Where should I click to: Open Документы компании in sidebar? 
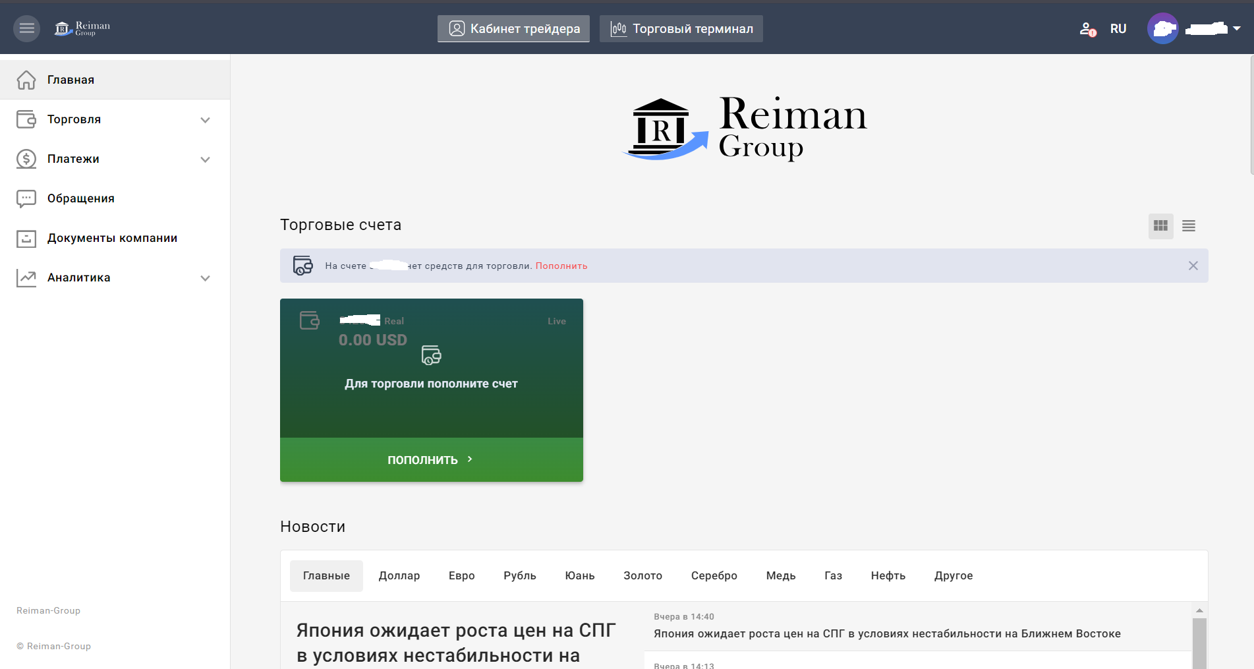click(x=115, y=238)
